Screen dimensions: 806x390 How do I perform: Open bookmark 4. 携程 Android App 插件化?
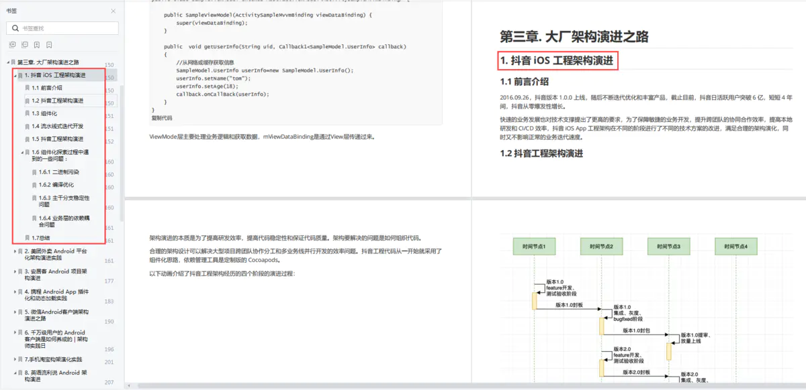(56, 295)
